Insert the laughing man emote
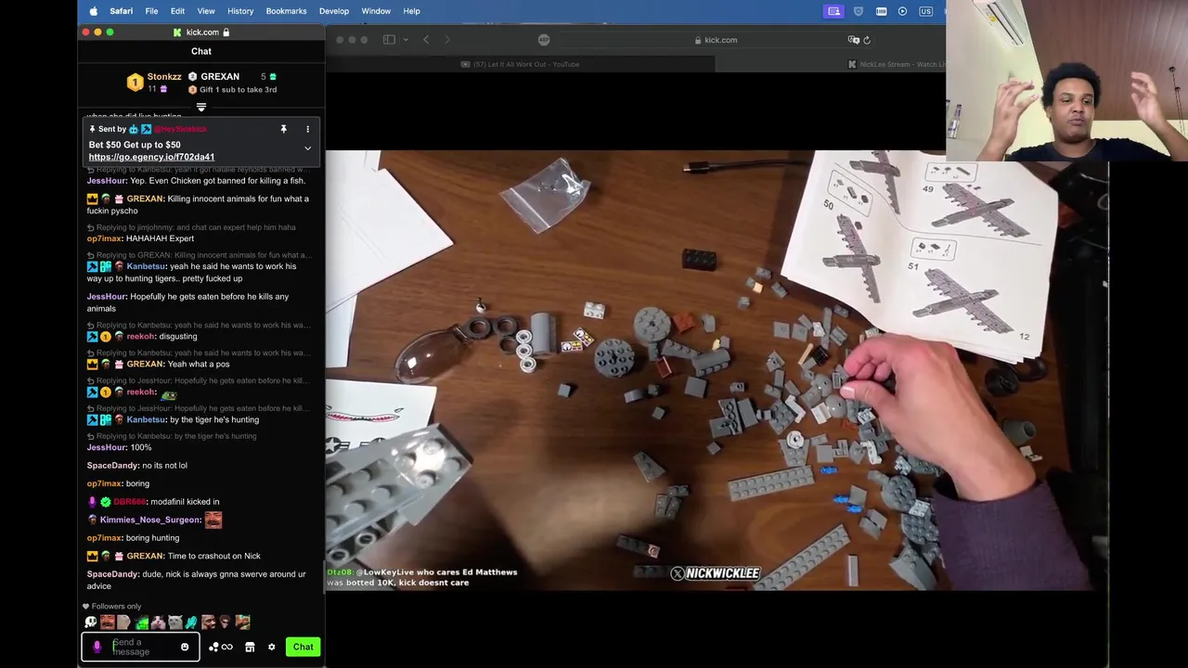This screenshot has width=1188, height=668. [x=108, y=623]
